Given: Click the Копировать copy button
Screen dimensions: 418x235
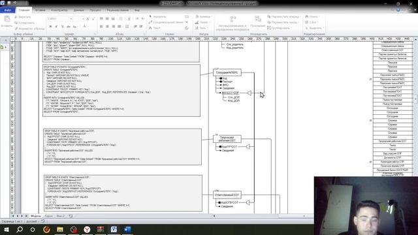Looking at the screenshot, I should point(24,23).
